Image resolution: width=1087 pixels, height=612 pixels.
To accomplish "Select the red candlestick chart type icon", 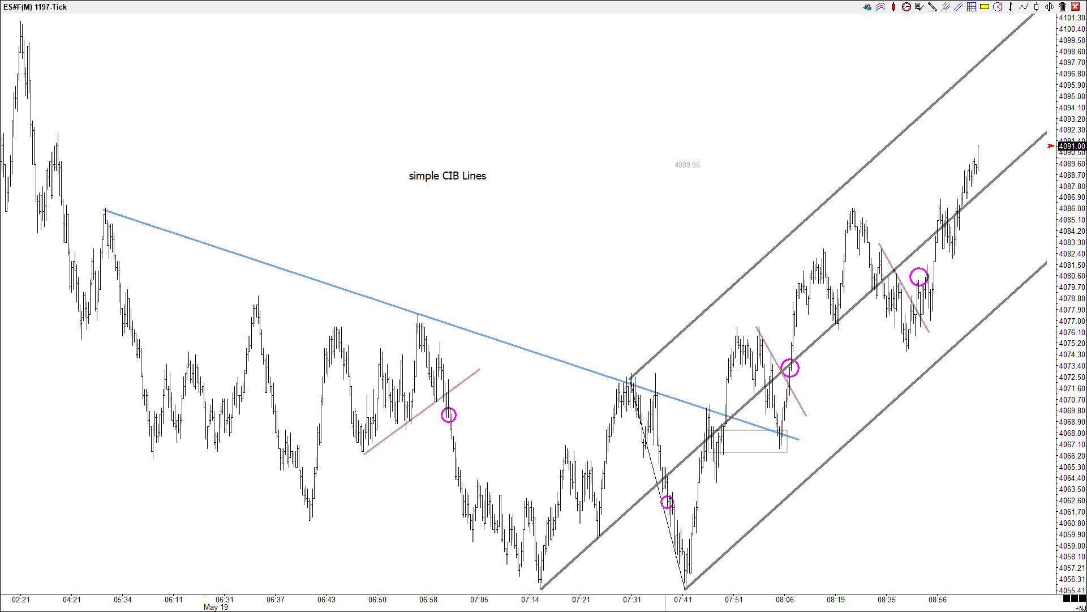I will 893,7.
